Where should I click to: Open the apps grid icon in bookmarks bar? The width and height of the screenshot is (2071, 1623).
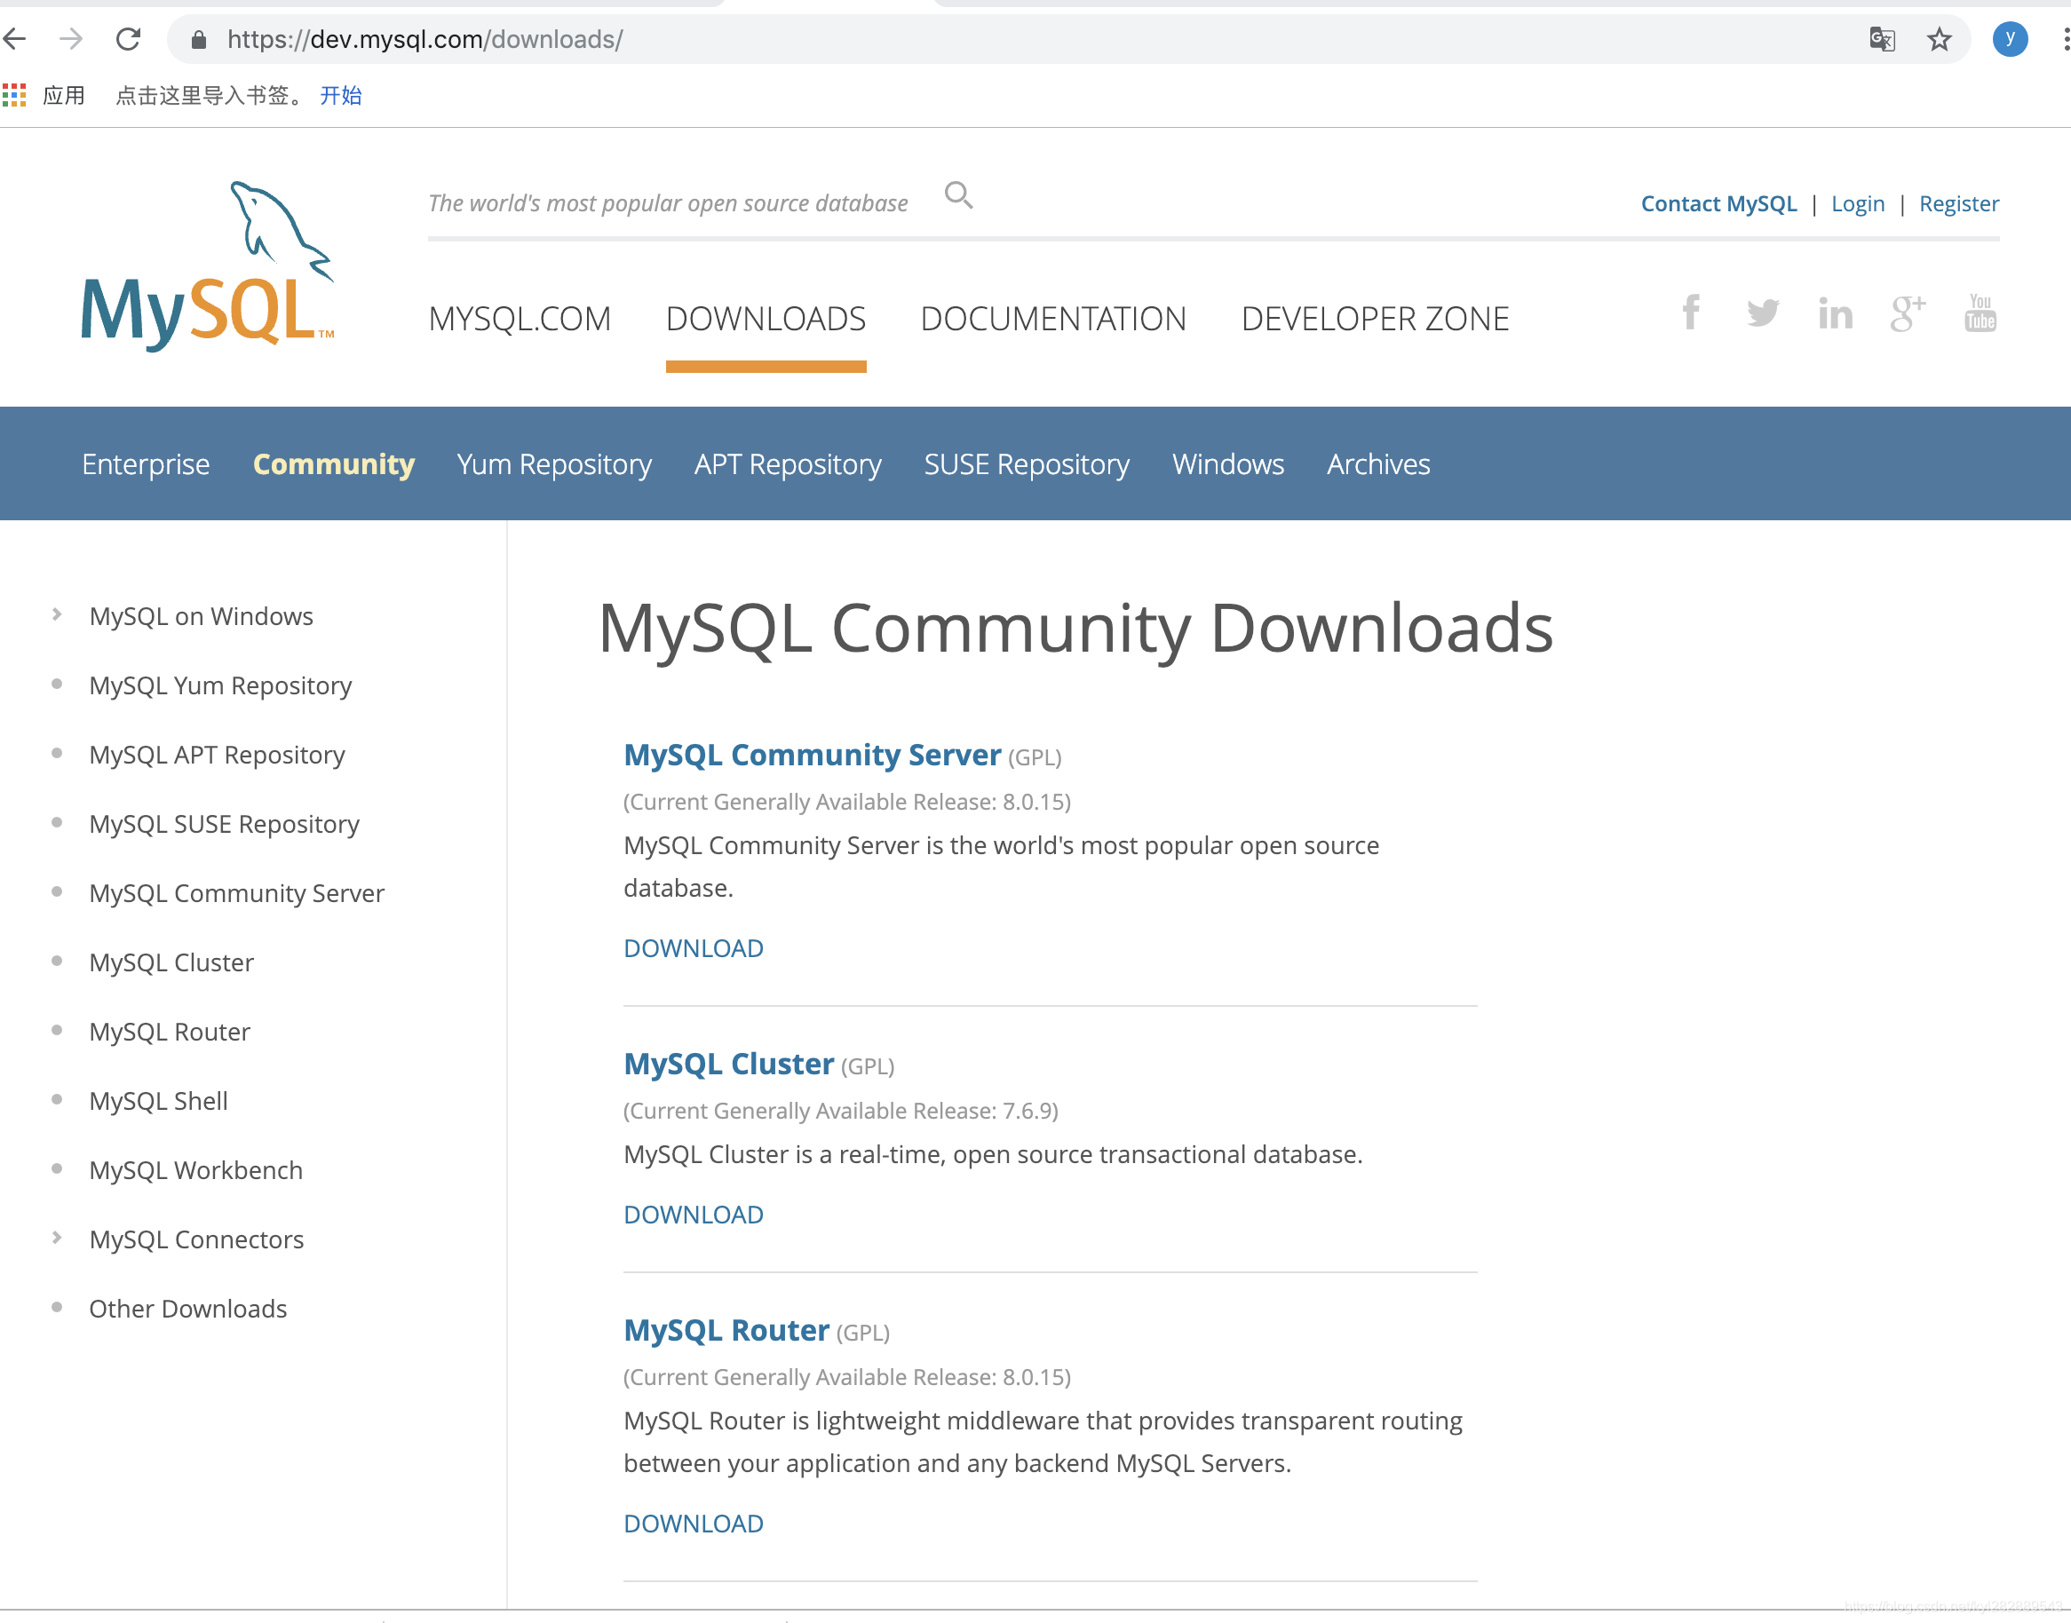14,95
